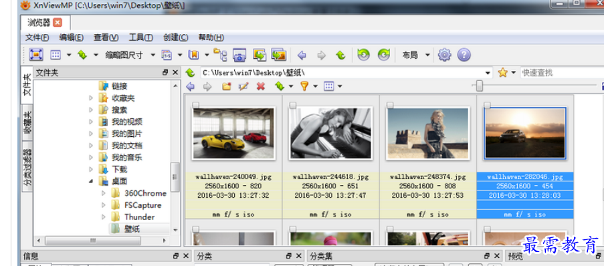Click the favorites star icon by address bar
The image size is (604, 266).
(503, 72)
